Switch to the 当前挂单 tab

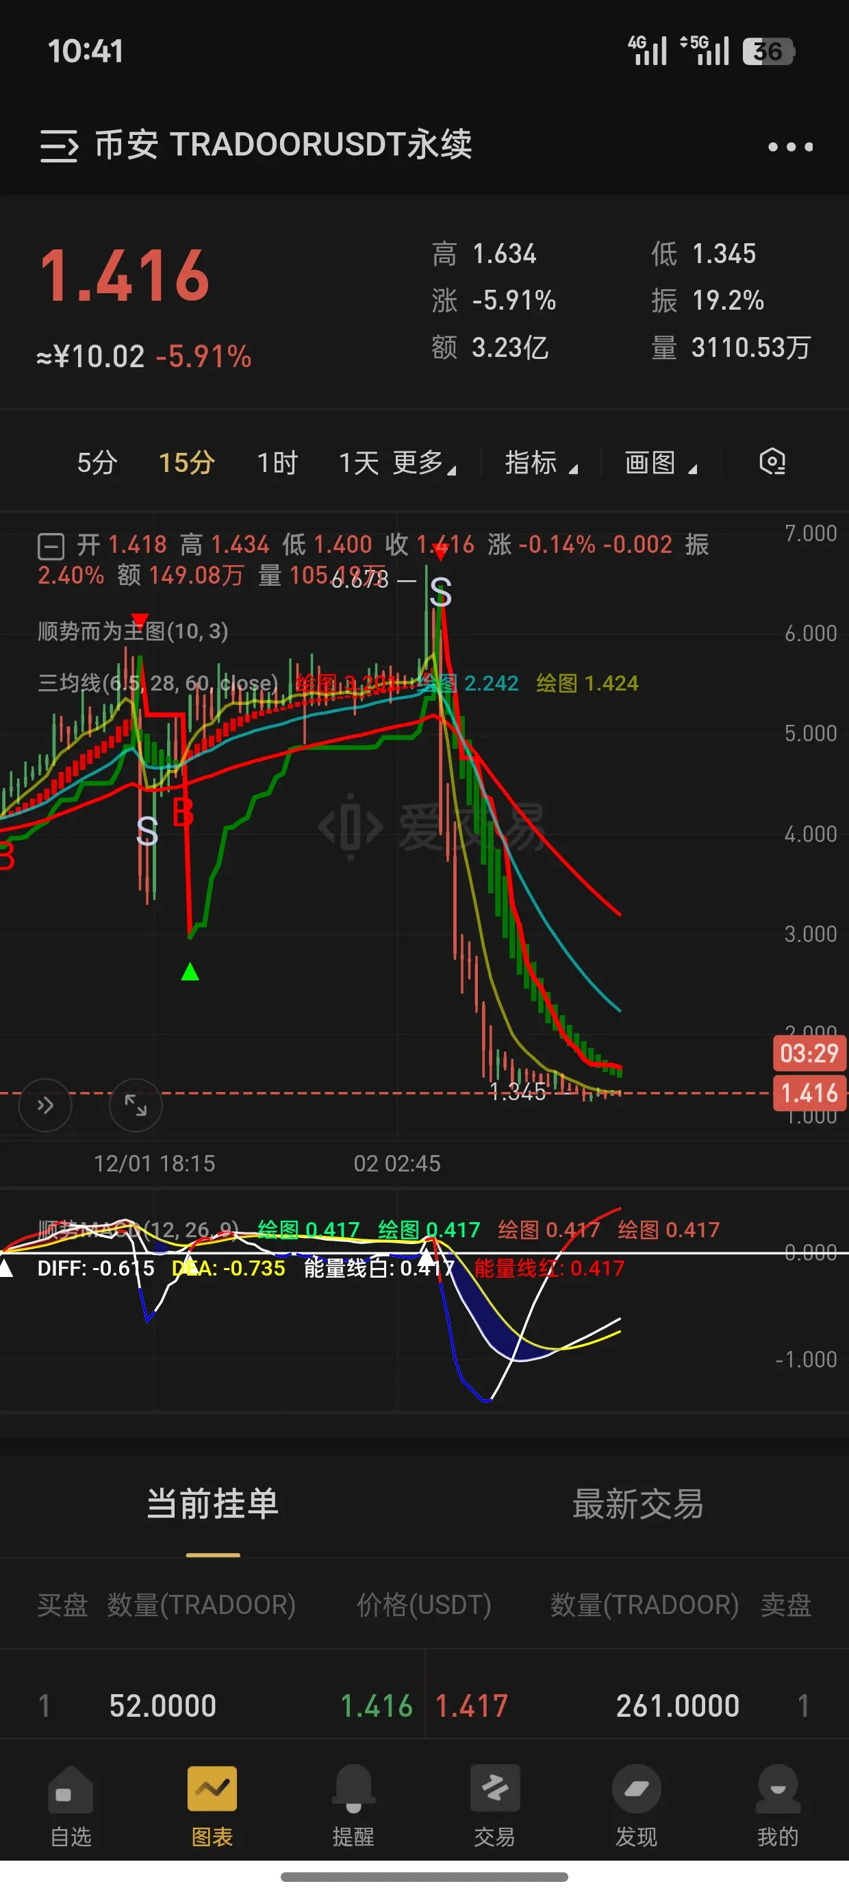point(212,1504)
